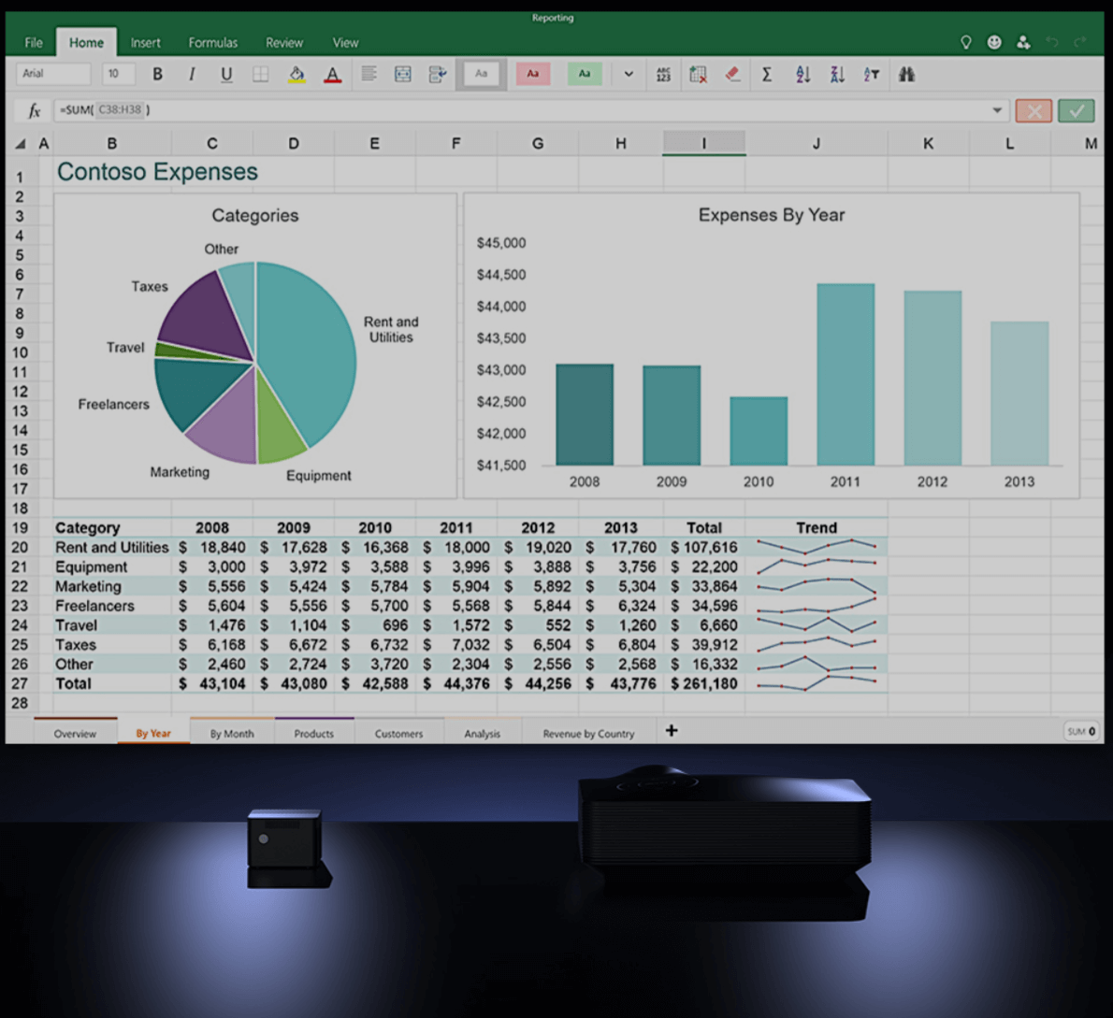Apply the red Bad cell style
Viewport: 1113px width, 1018px height.
coord(533,74)
